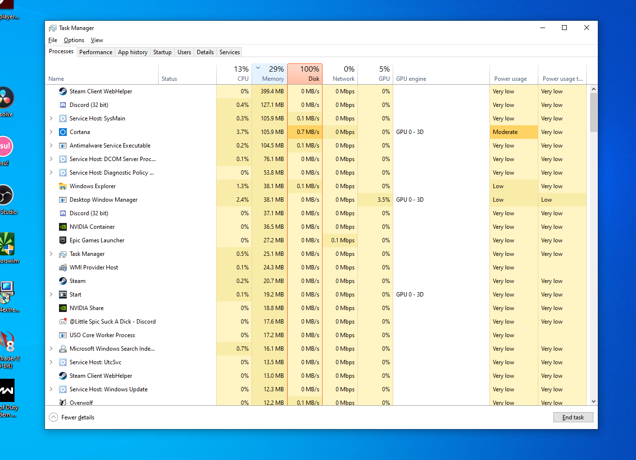The width and height of the screenshot is (636, 460).
Task: Switch to the Performance tab
Action: pyautogui.click(x=96, y=52)
